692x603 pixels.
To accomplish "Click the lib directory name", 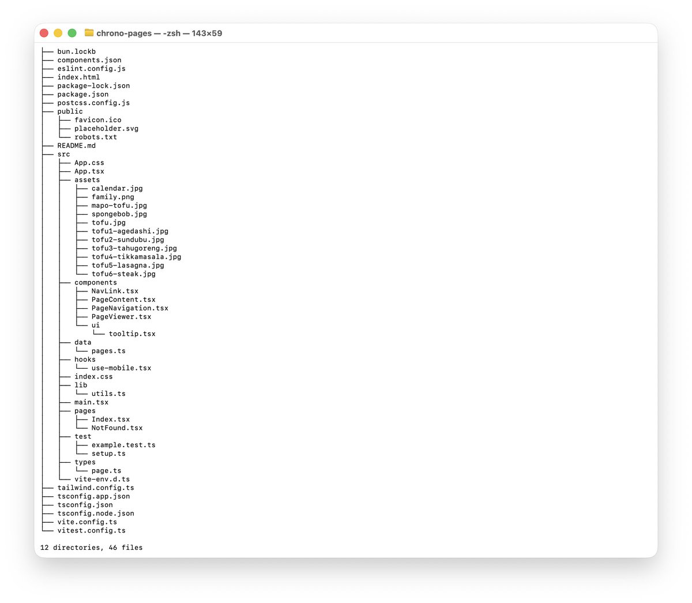I will click(81, 385).
